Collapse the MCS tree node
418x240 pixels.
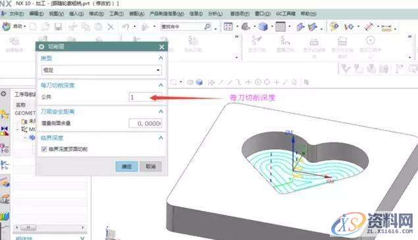click(x=18, y=129)
